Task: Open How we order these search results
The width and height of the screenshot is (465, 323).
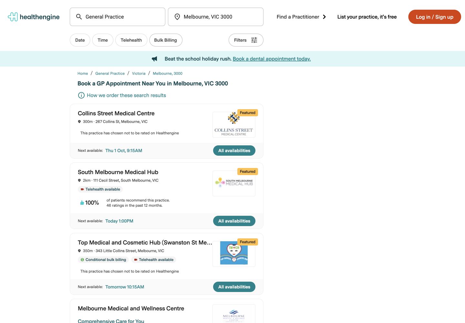Action: coord(126,95)
